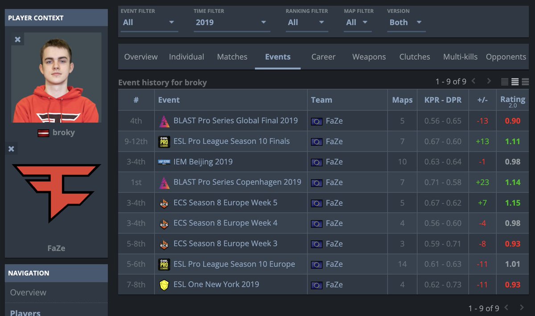Screen dimensions: 535x316
Task: Select the wide row density icon
Action: (525, 82)
